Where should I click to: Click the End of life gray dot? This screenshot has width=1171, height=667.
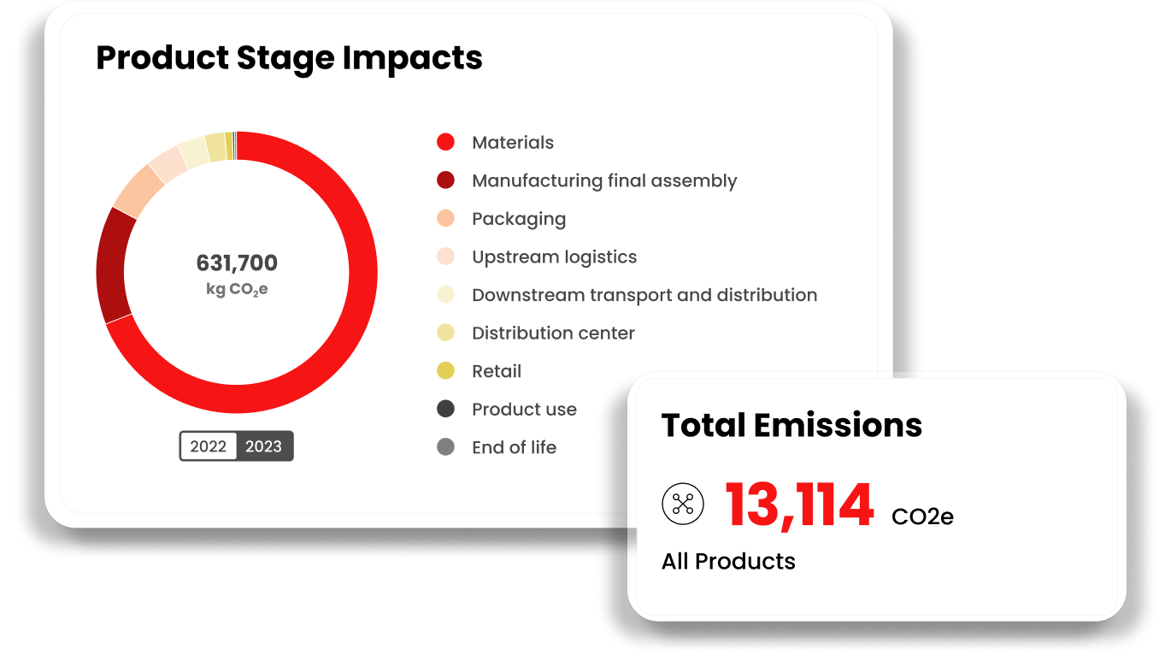tap(445, 447)
